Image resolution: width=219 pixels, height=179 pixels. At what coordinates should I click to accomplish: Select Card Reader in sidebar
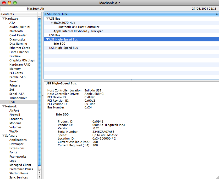[18, 35]
